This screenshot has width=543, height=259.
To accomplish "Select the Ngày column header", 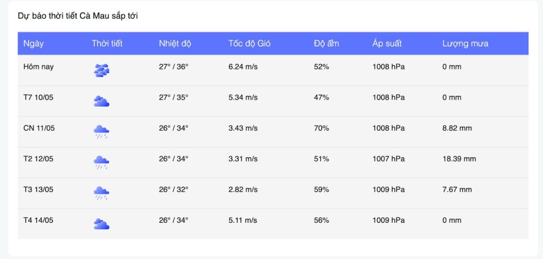I will point(34,44).
